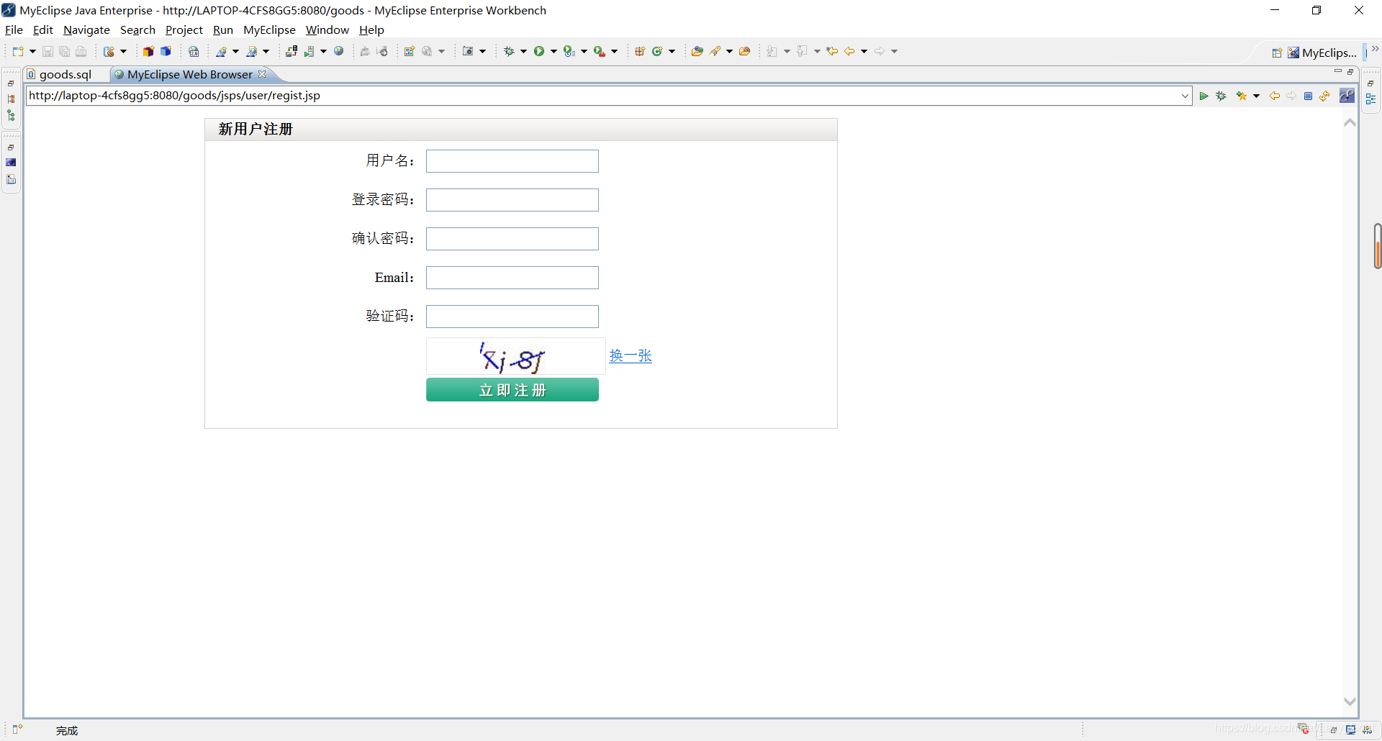Click the Back yellow arrow in main toolbar
This screenshot has height=741, width=1382.
point(849,51)
